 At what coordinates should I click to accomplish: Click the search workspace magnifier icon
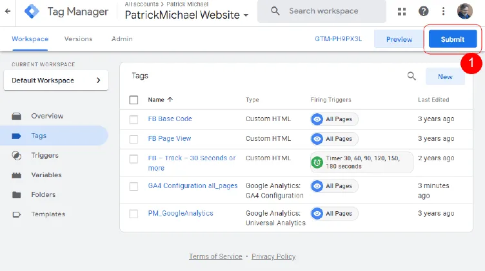coord(275,11)
